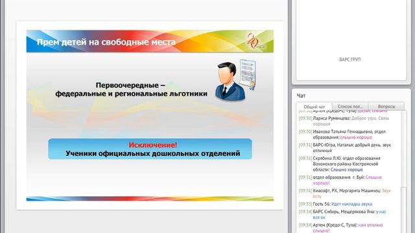Open the Вопросы tab
The image size is (415, 233).
tap(386, 106)
